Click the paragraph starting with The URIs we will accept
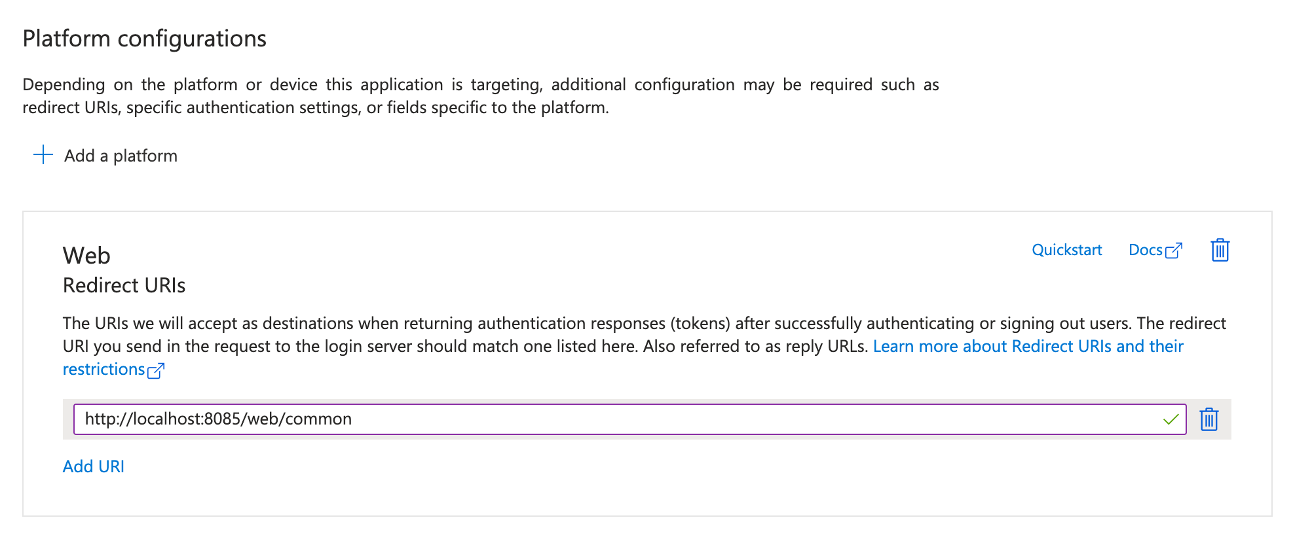 coord(459,324)
